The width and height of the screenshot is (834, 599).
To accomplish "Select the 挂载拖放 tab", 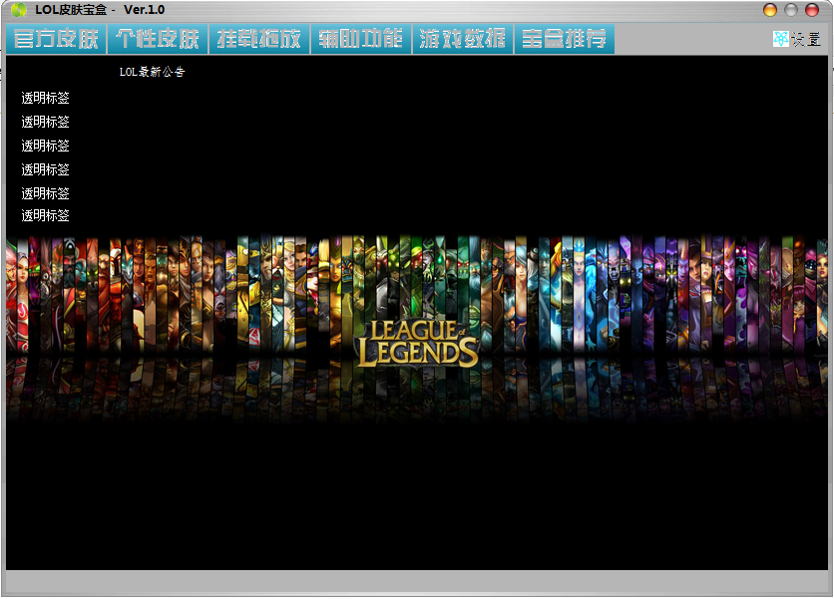I will coord(259,39).
